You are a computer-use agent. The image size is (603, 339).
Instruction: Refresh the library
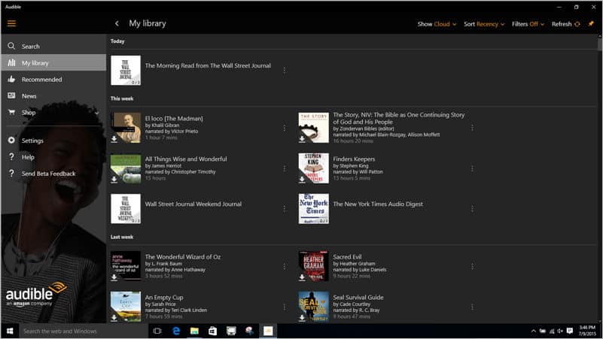[x=565, y=24]
